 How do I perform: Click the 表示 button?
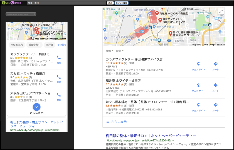[110, 3]
